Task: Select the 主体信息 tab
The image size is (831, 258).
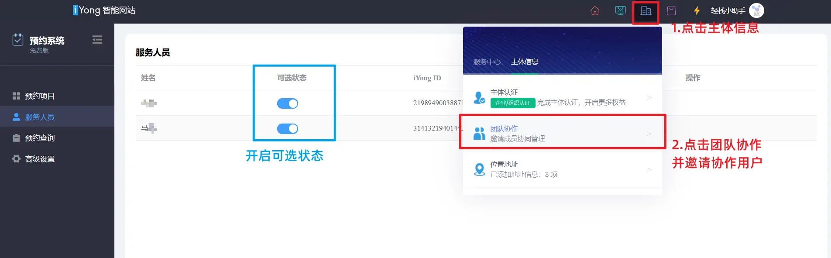Action: [524, 62]
